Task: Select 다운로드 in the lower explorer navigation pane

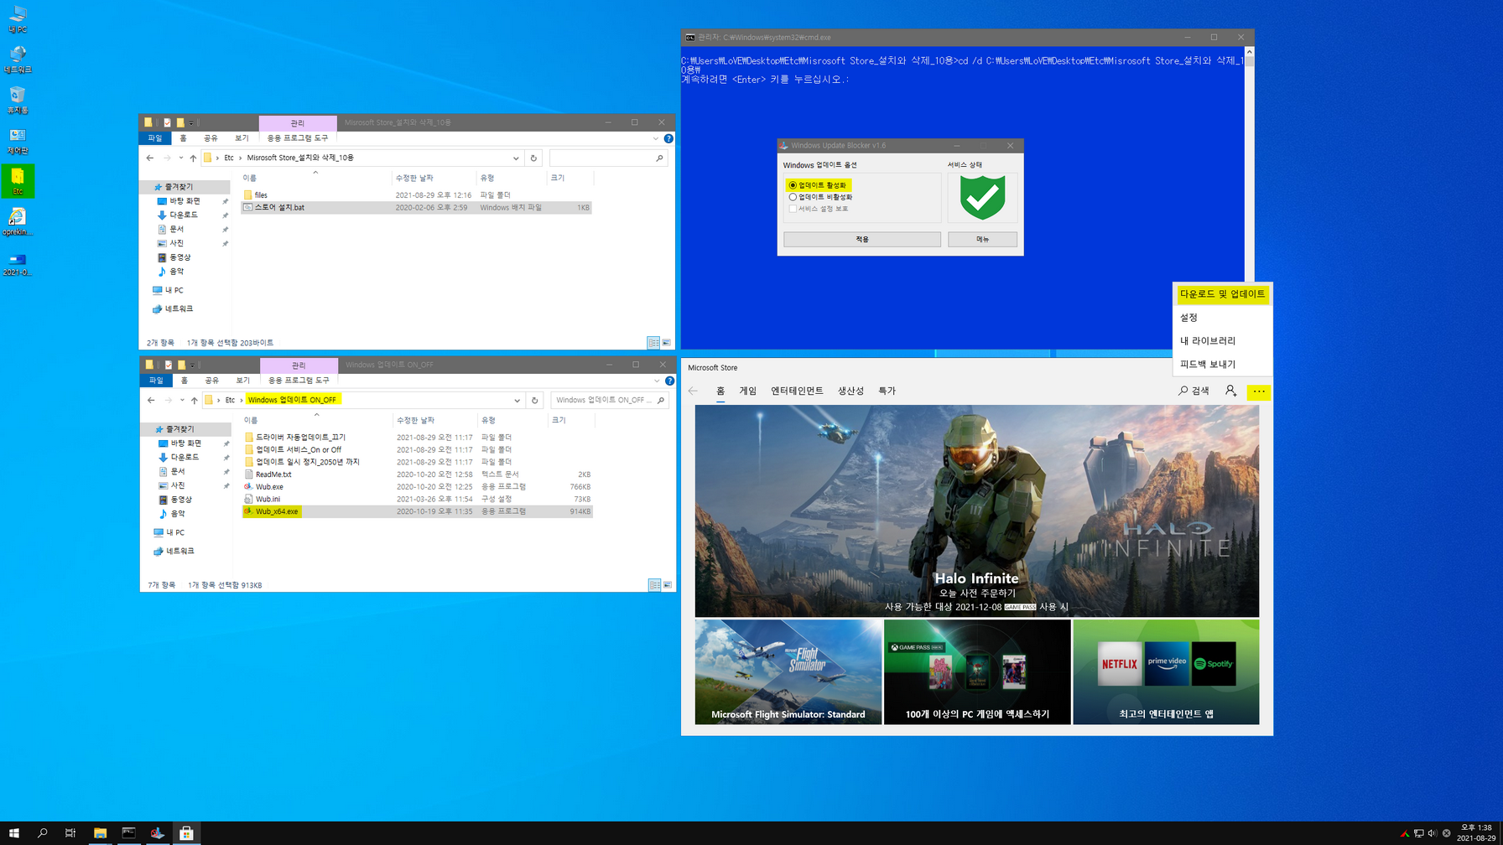Action: 185,458
